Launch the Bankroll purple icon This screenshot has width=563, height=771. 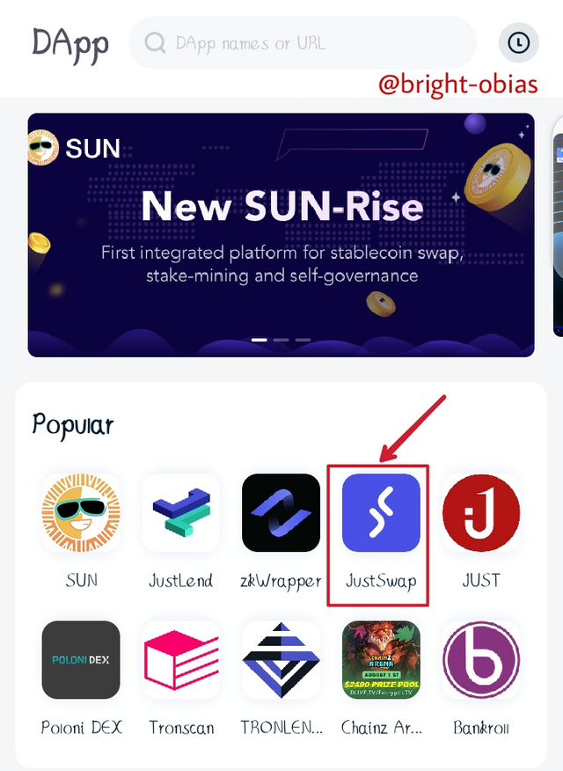[x=481, y=660]
